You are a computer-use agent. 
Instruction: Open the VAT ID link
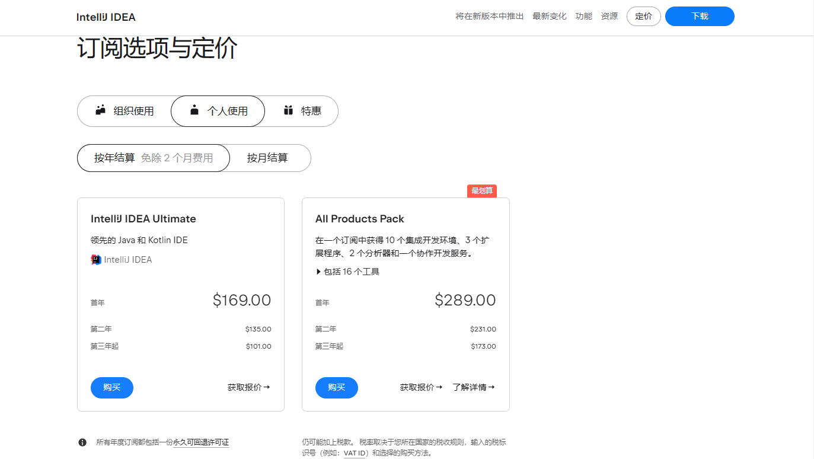[x=355, y=454]
